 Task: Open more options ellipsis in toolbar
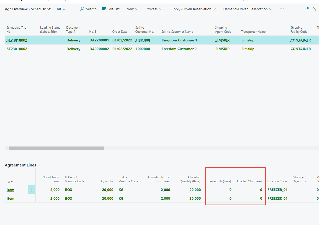282,9
